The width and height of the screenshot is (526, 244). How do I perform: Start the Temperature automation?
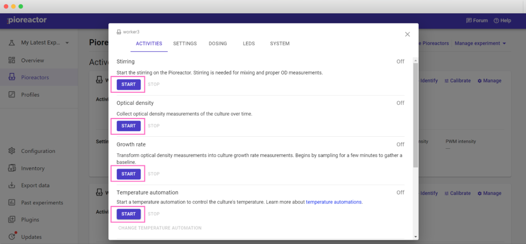(128, 214)
